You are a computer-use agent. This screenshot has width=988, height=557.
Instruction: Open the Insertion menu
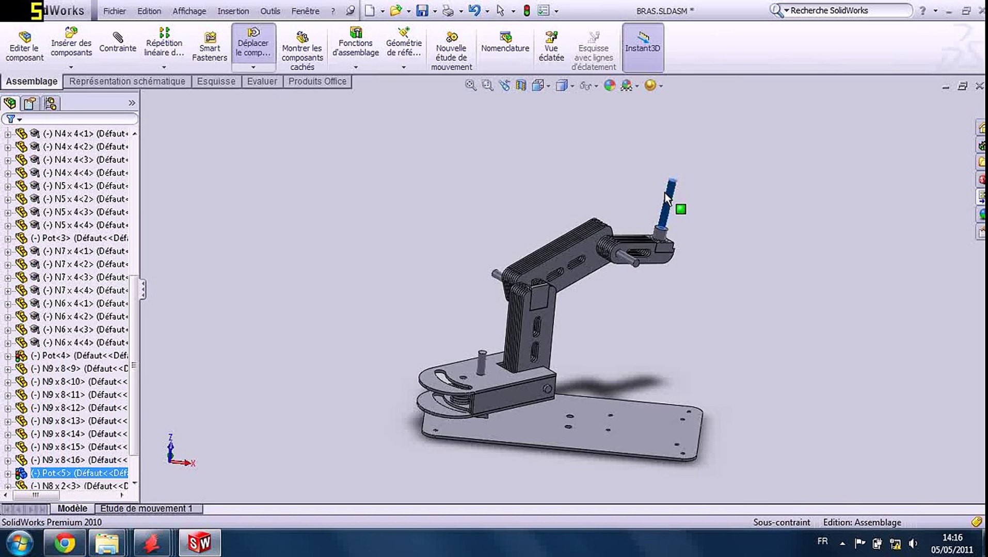[x=233, y=10]
